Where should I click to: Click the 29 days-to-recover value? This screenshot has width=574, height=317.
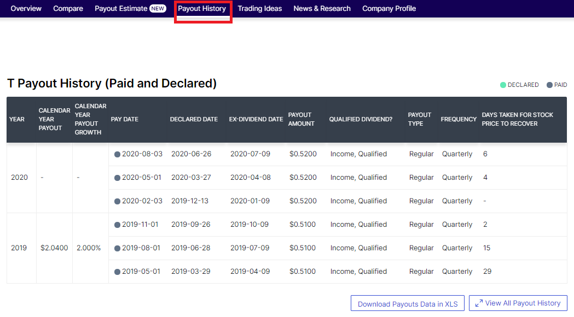487,271
